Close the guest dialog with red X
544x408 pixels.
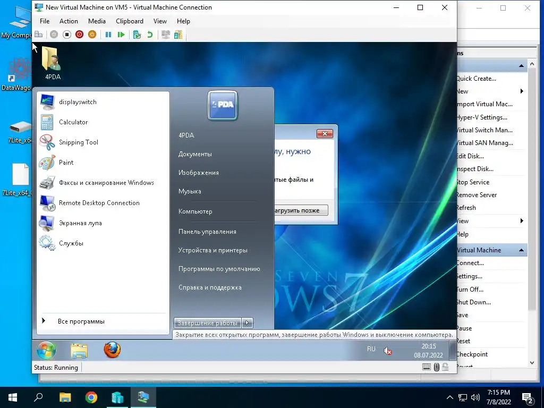[325, 133]
